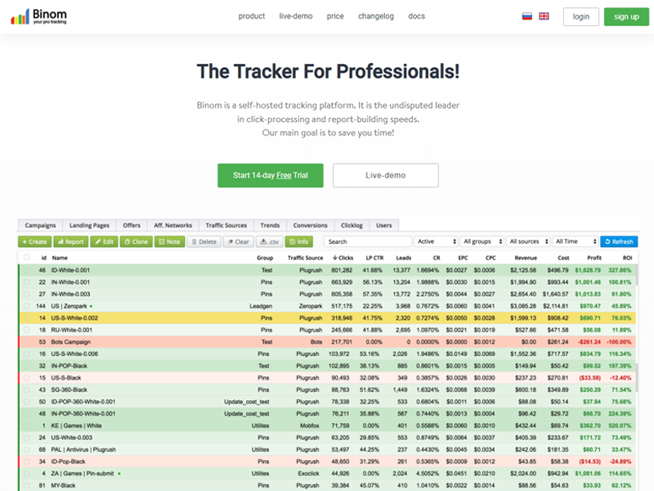Open the live-demo nav link
The height and width of the screenshot is (491, 654).
pos(296,16)
